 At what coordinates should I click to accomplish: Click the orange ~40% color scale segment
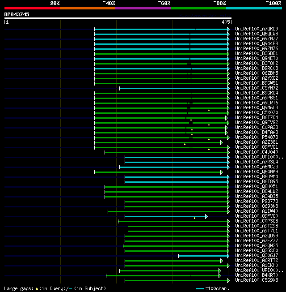[88, 8]
